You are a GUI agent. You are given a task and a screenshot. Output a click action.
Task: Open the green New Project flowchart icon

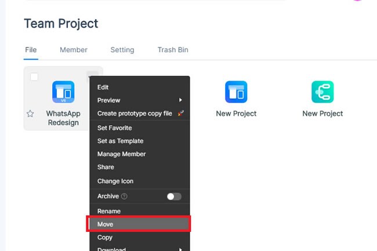click(322, 92)
